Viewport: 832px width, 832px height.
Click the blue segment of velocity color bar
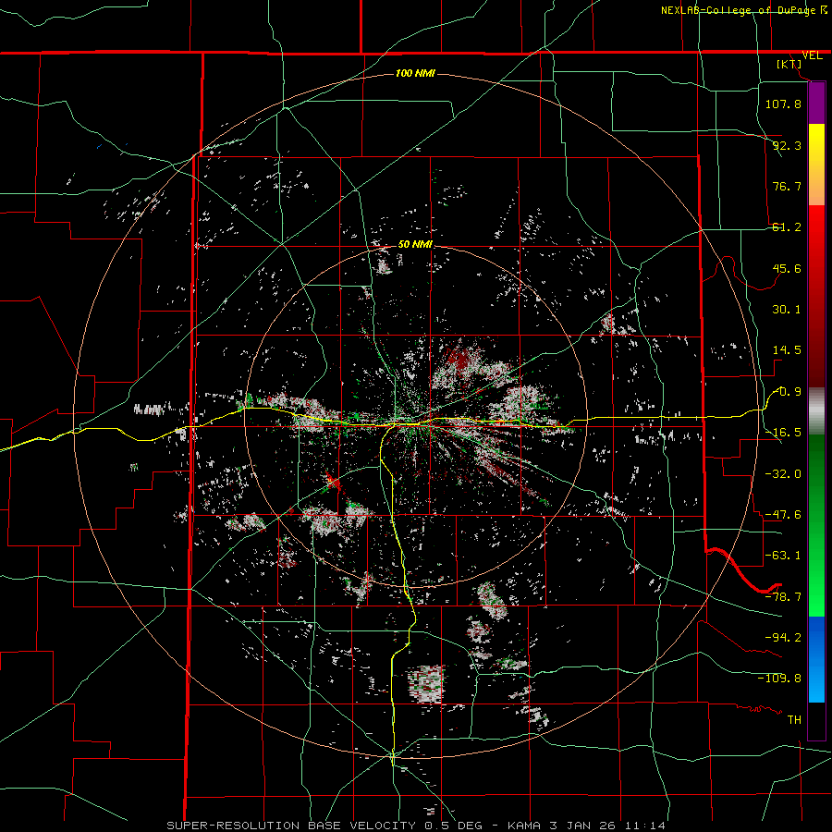tap(816, 659)
